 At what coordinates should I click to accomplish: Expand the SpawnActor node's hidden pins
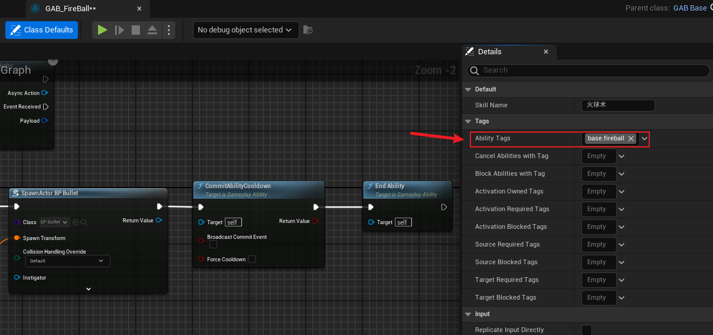coord(89,288)
